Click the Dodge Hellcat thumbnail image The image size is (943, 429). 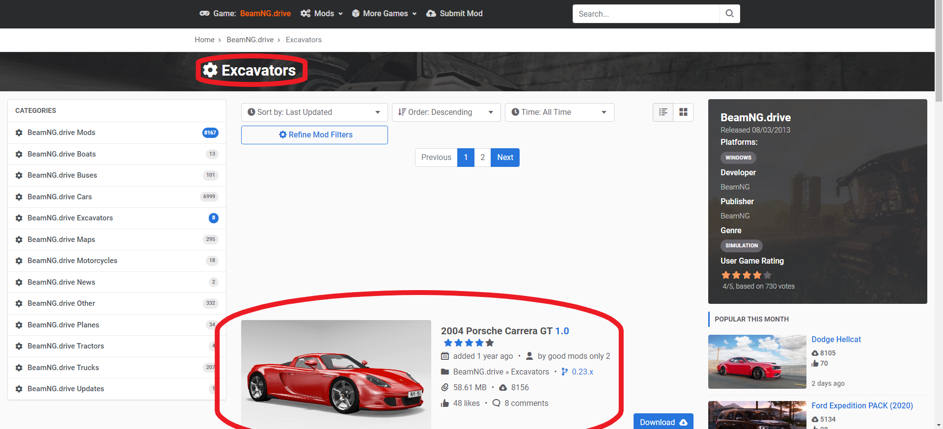coord(757,362)
